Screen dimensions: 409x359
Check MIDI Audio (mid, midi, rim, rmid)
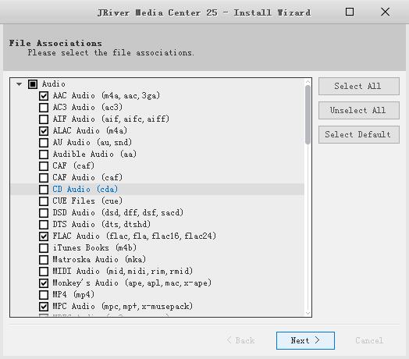[44, 272]
